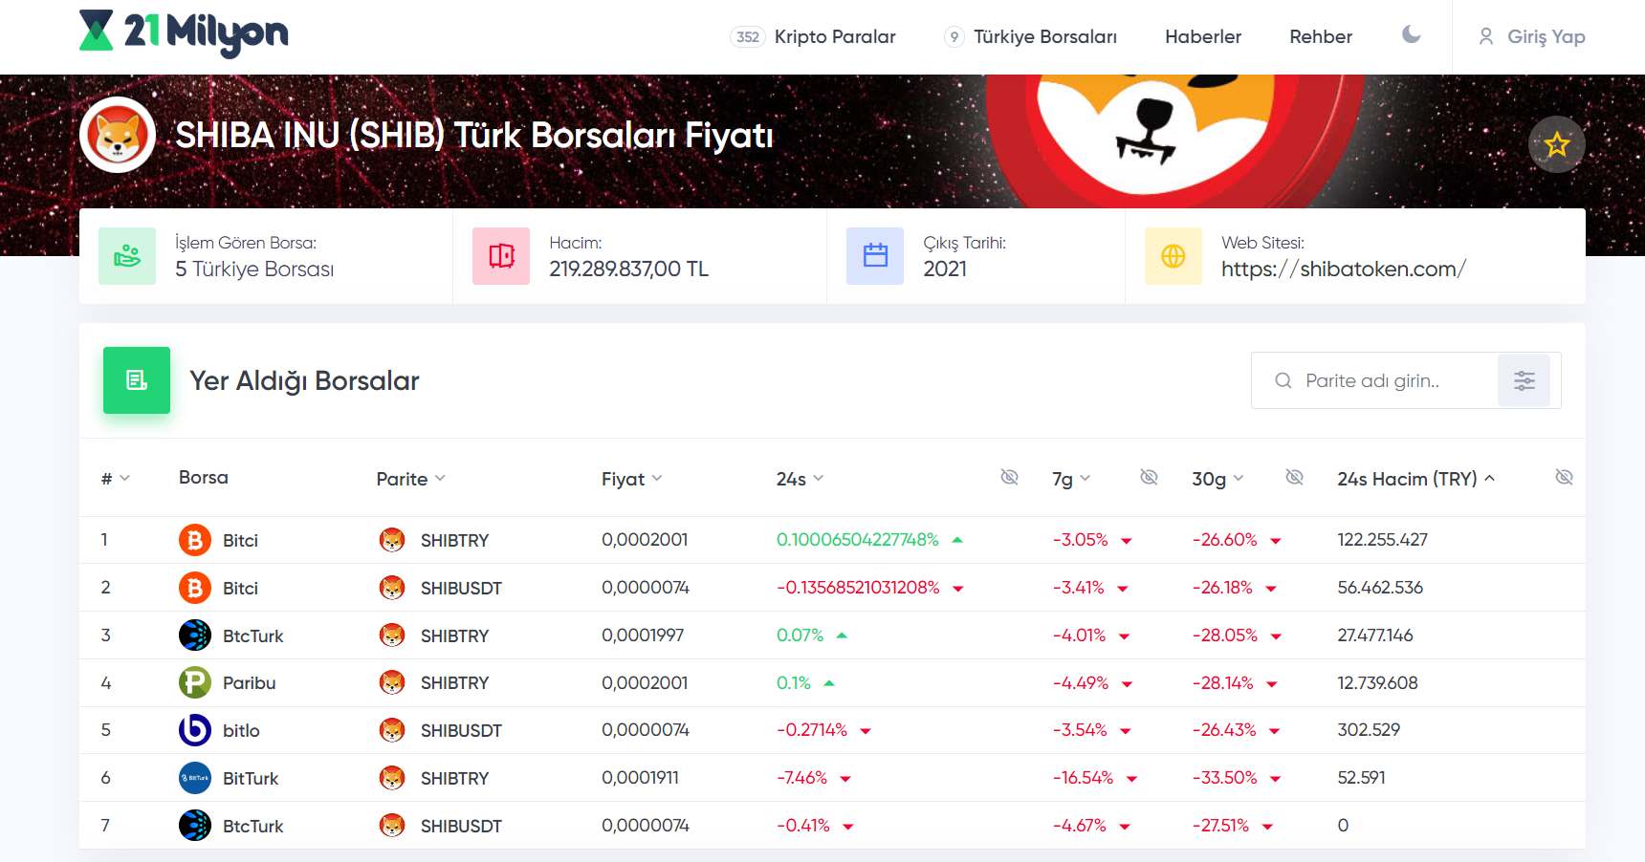Go to Rehber page
1645x862 pixels.
coord(1321,36)
